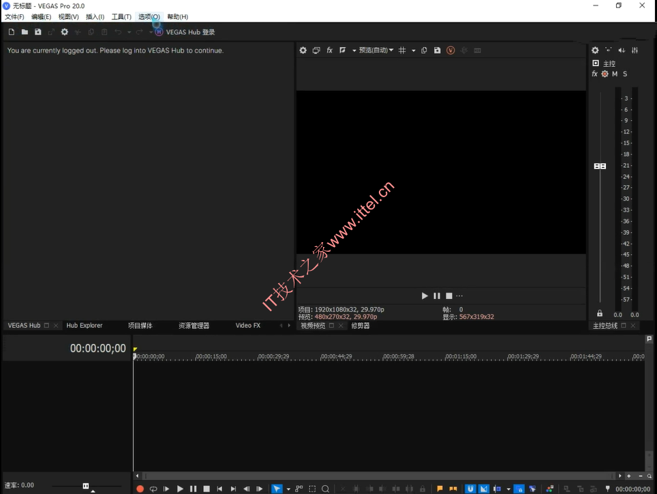The width and height of the screenshot is (657, 494).
Task: Open video preview properties gear icon
Action: click(x=303, y=50)
